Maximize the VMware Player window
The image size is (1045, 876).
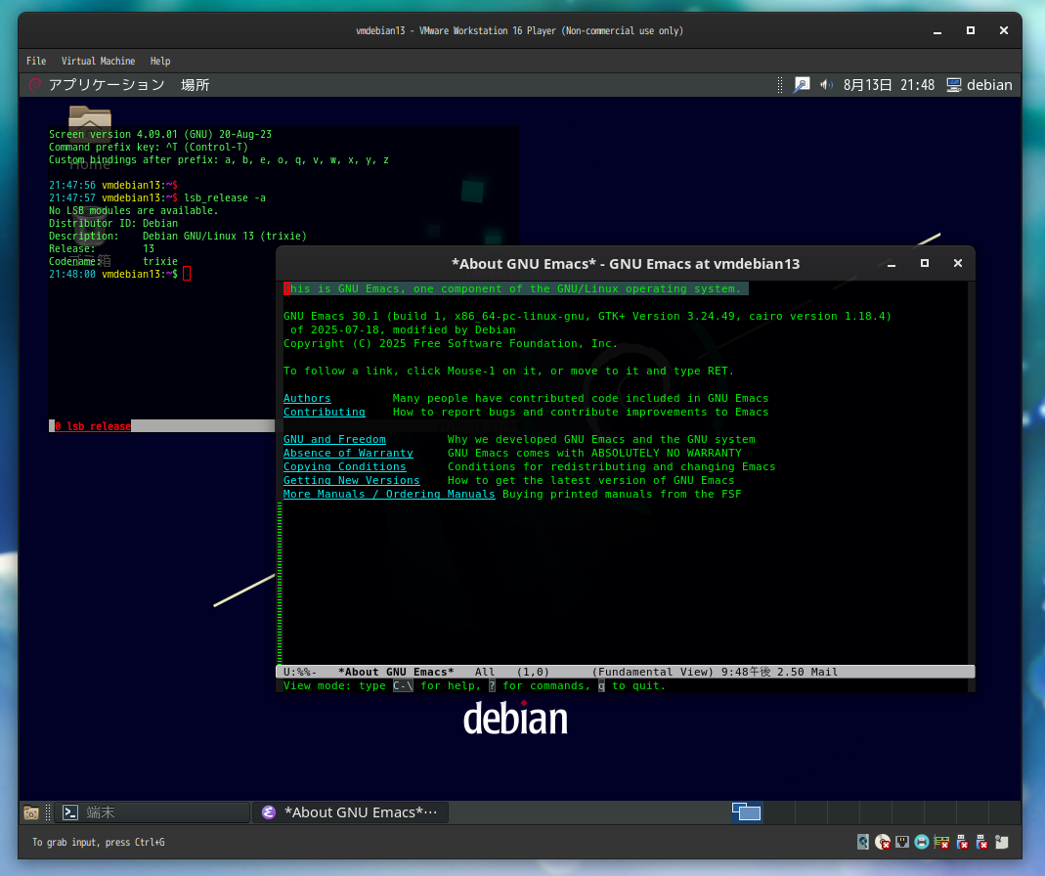coord(971,30)
